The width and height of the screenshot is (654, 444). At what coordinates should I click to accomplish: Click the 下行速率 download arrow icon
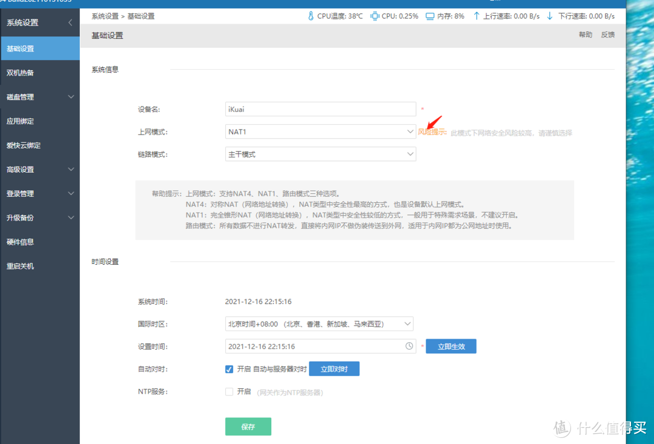(x=550, y=16)
